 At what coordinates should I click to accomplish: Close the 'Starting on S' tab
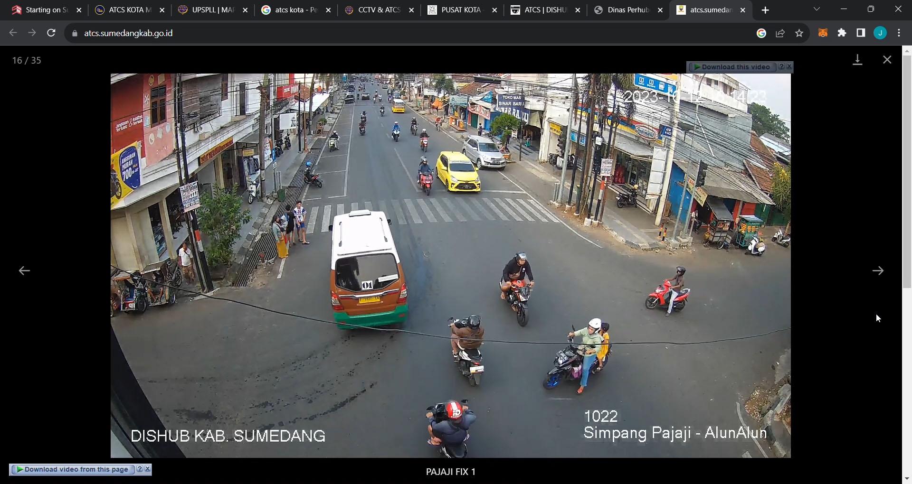pyautogui.click(x=79, y=10)
